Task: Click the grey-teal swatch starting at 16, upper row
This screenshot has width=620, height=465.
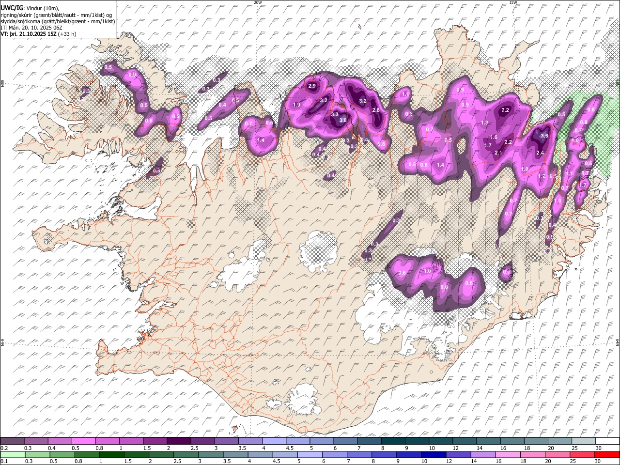Action: [512, 441]
